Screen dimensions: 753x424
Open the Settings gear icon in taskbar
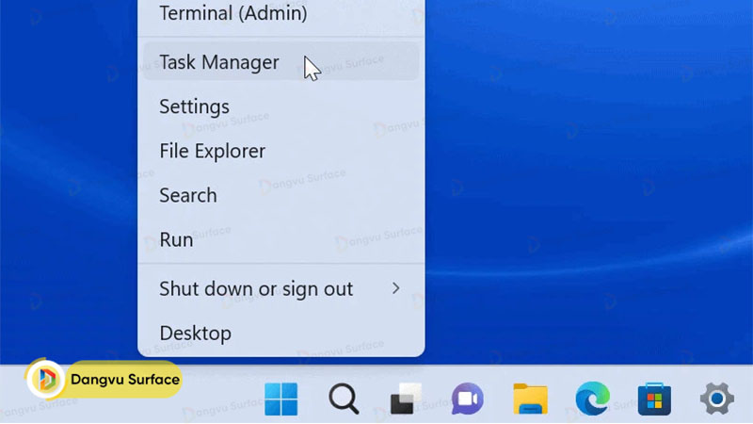point(717,399)
